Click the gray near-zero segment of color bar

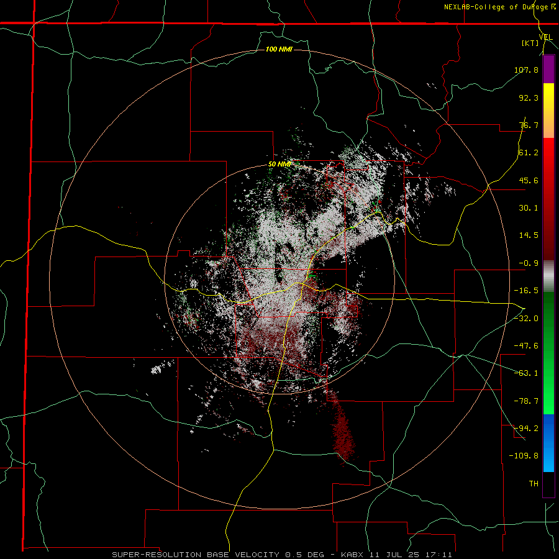548,276
